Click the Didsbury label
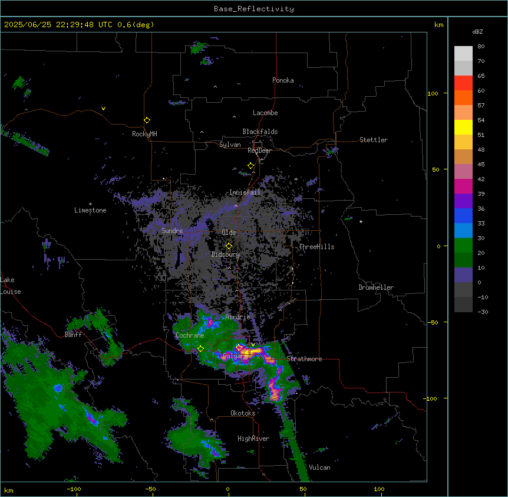This screenshot has width=508, height=497. click(226, 254)
